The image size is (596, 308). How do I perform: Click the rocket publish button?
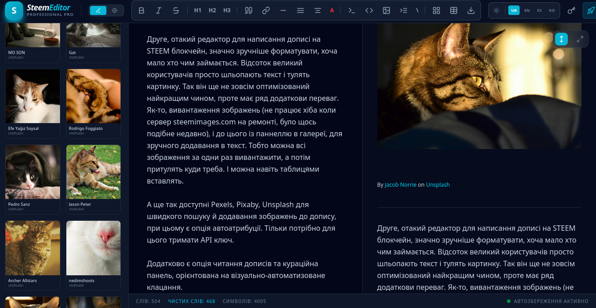click(590, 10)
